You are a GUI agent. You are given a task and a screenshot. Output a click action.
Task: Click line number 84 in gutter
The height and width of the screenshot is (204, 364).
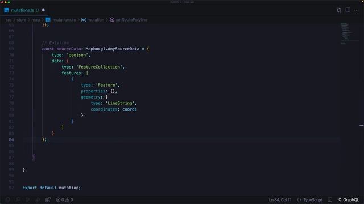11,139
